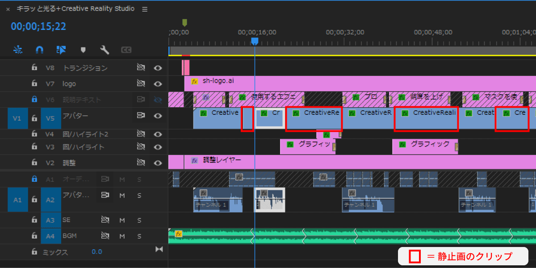Lock the V7 logo track
Image resolution: width=536 pixels, height=268 pixels.
(x=34, y=84)
